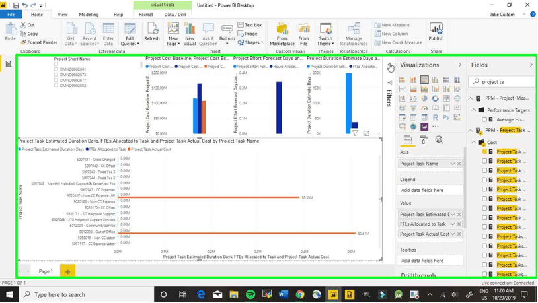Open Focus mode on the bar chart
538x303 pixels.
coord(366,133)
